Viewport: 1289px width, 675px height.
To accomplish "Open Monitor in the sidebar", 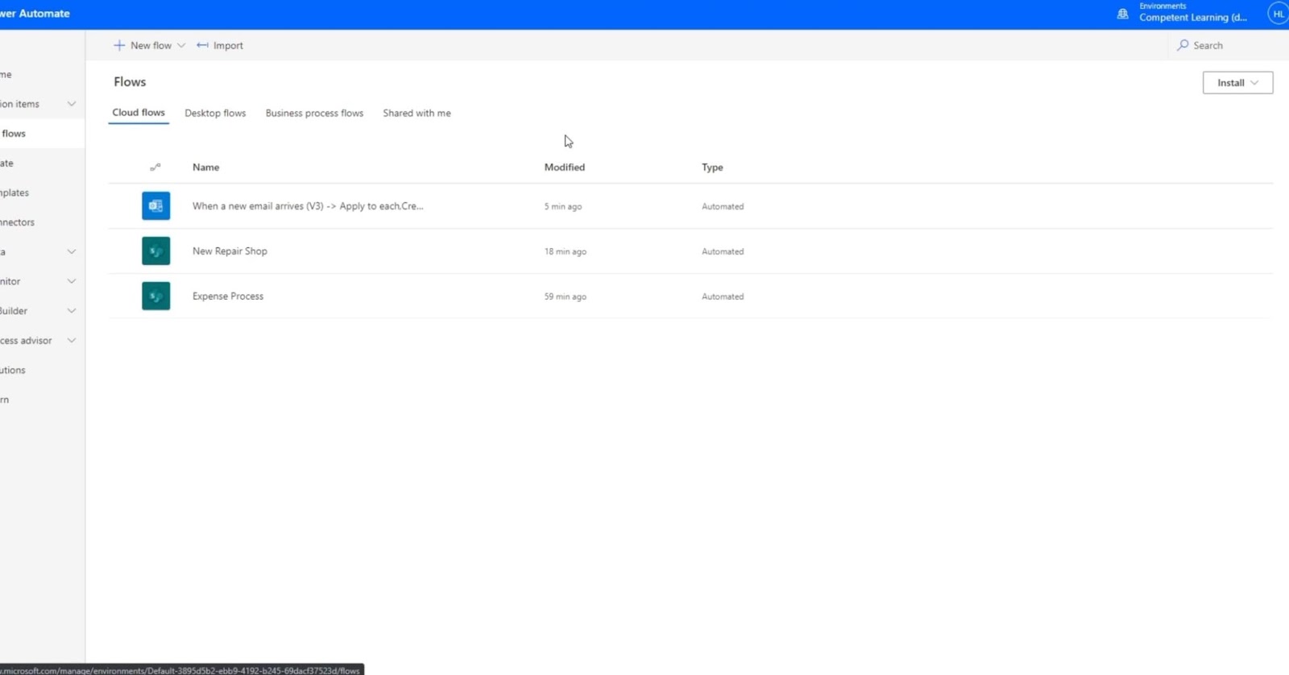I will [x=10, y=282].
